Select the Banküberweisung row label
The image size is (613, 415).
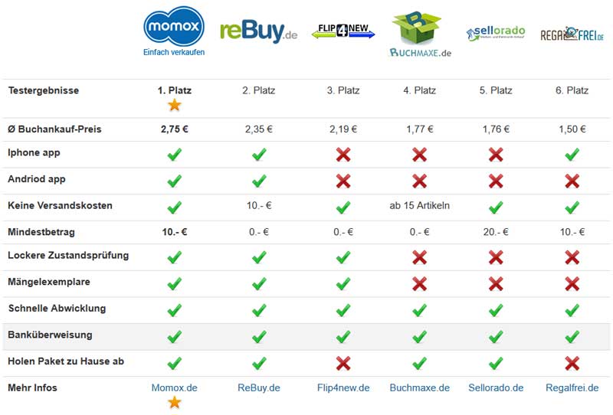point(50,335)
